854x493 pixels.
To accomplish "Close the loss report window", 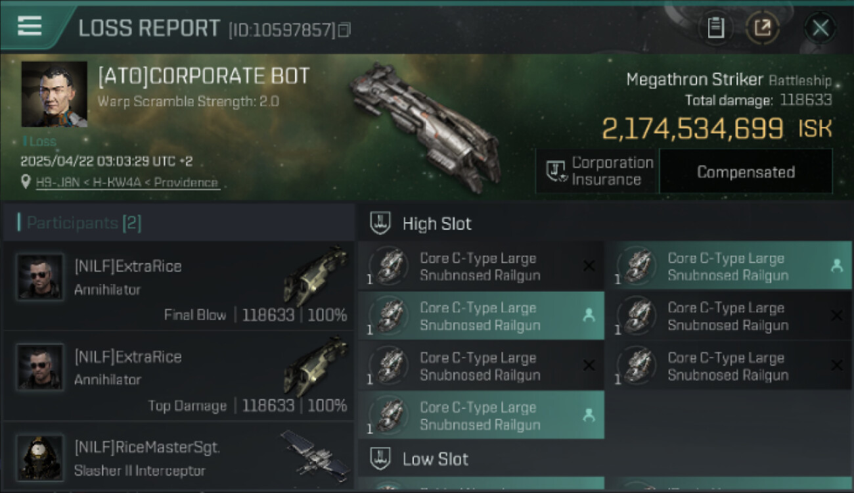I will coord(820,28).
